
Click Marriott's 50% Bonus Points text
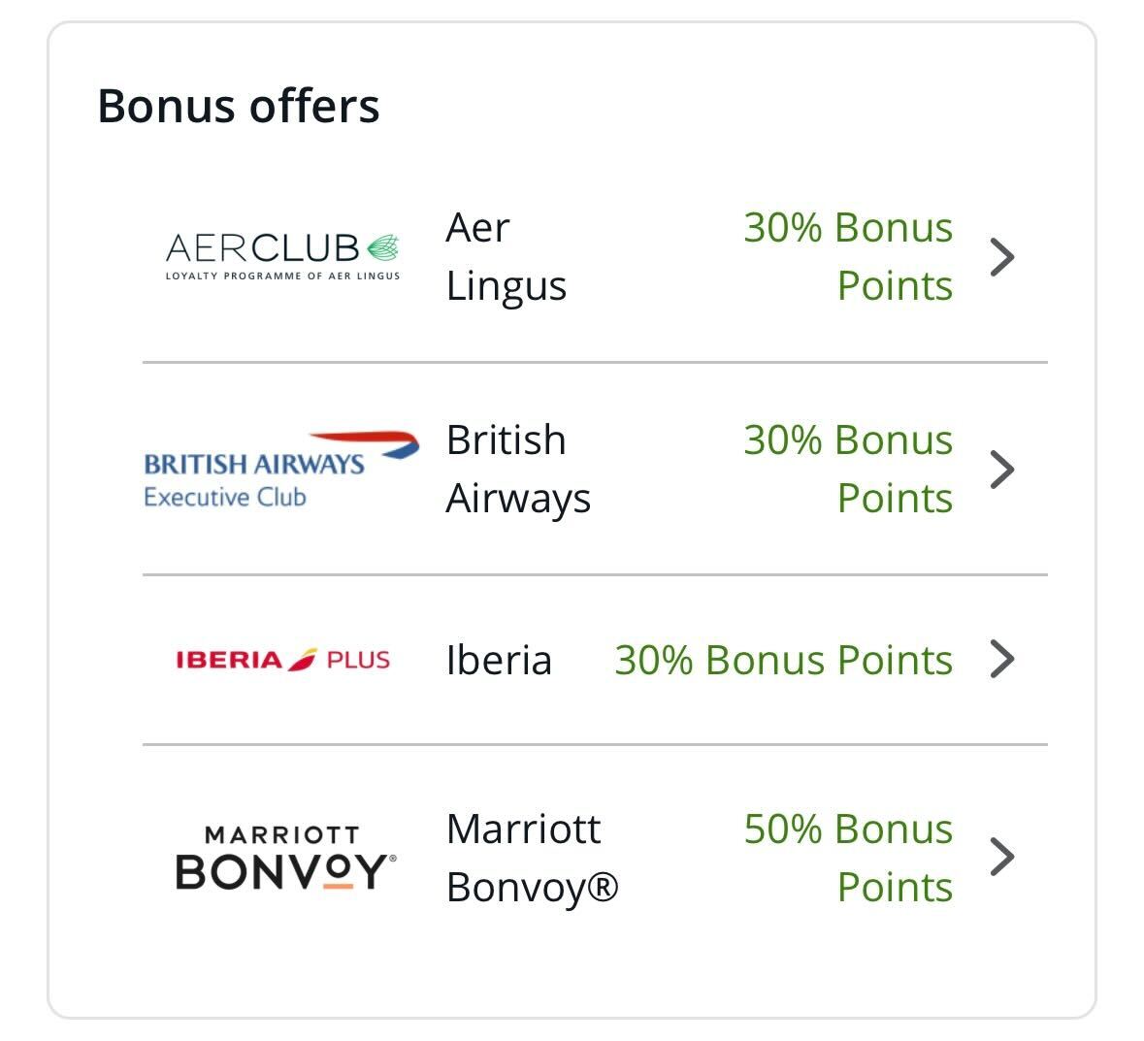848,858
